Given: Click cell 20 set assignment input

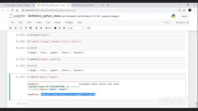Looking at the screenshot, I should tap(106, 41).
